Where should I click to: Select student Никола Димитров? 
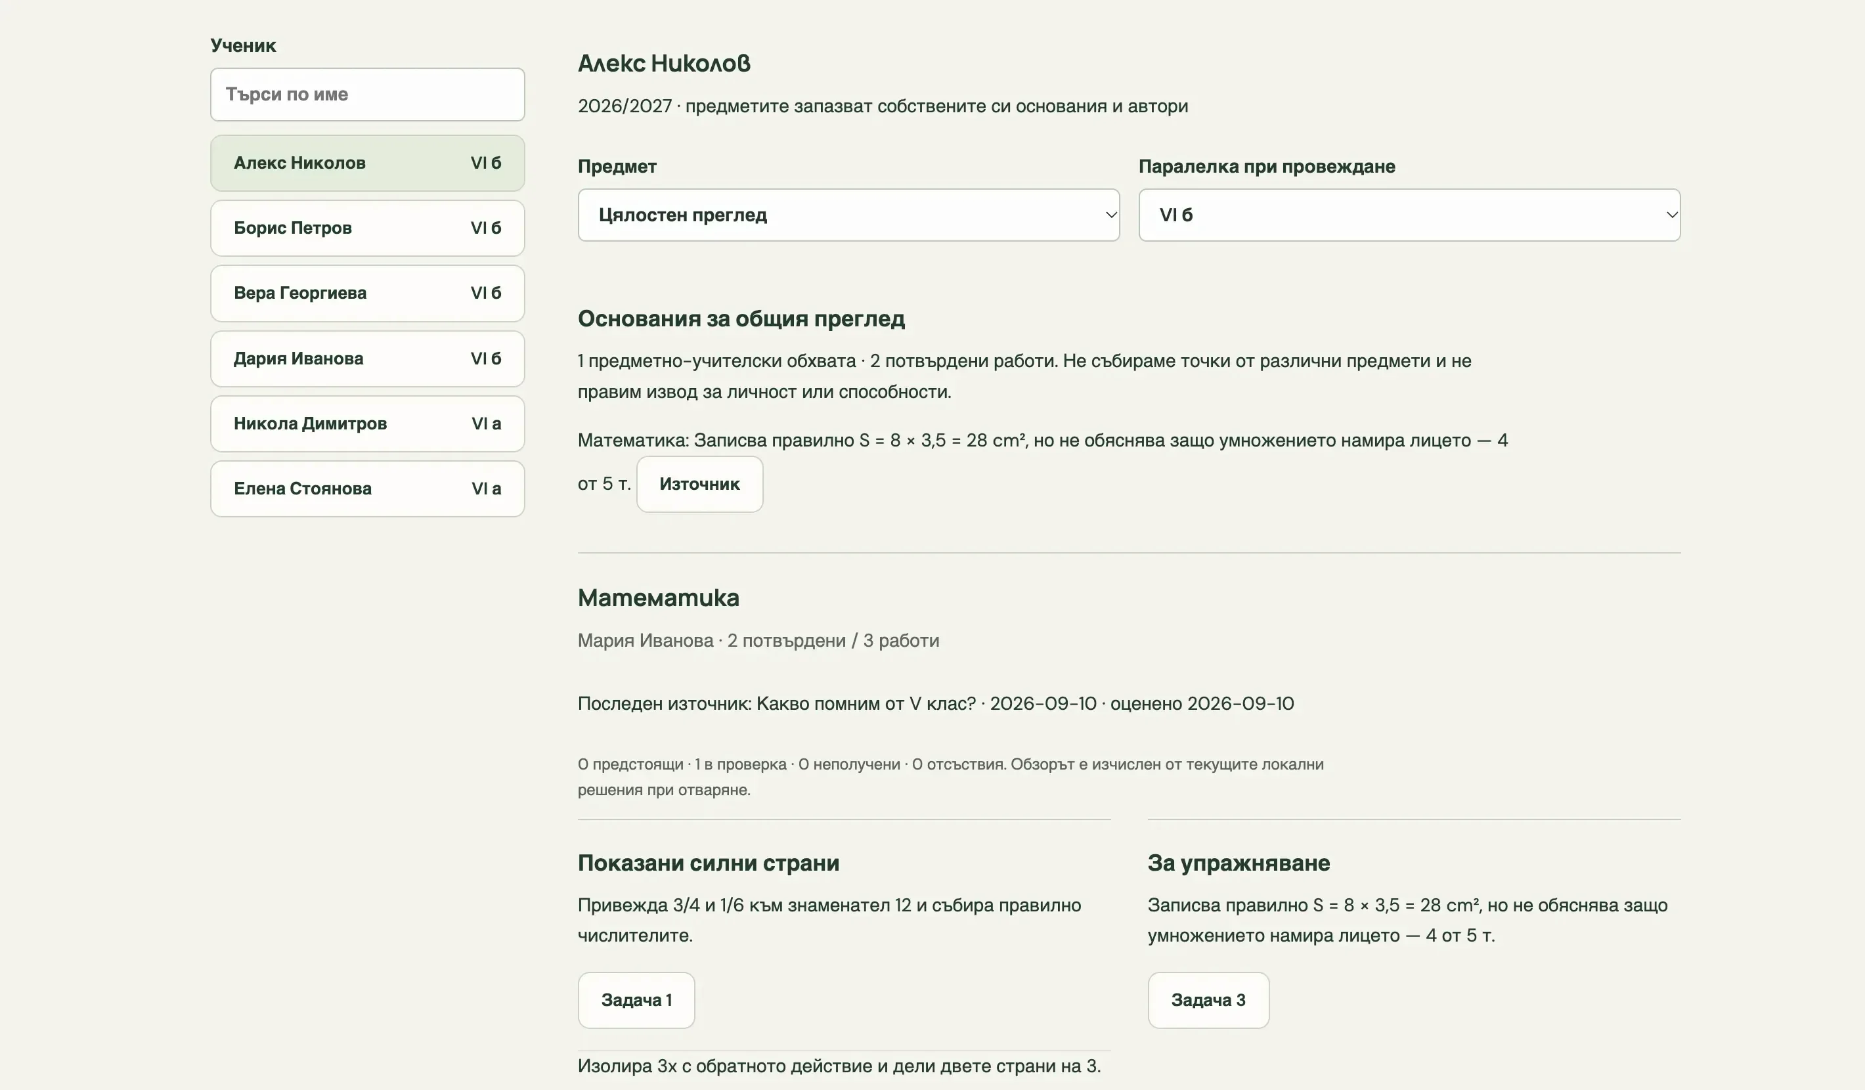pos(367,424)
